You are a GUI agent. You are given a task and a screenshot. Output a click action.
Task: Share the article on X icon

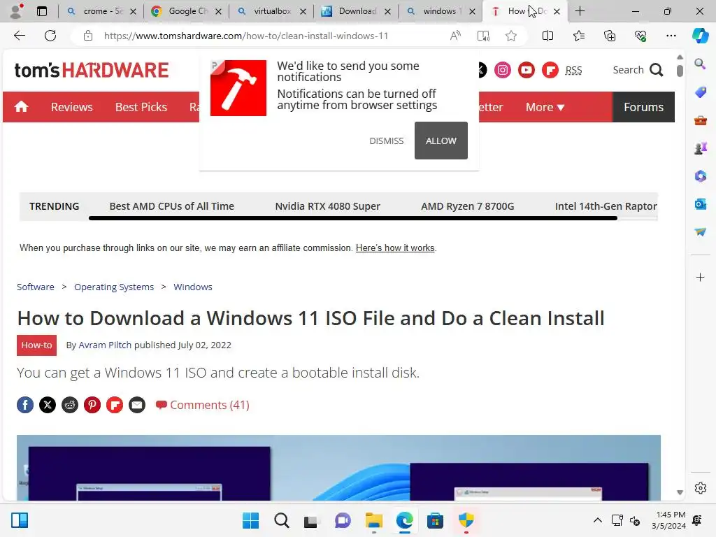[48, 405]
